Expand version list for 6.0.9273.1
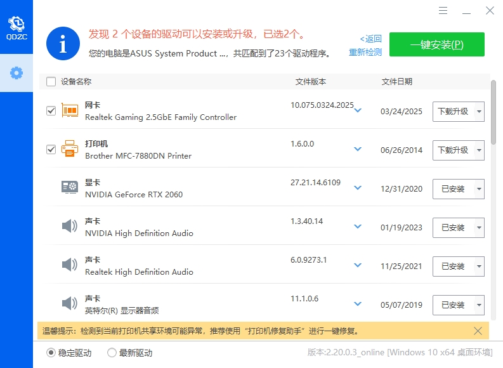This screenshot has height=368, width=503. 358,265
